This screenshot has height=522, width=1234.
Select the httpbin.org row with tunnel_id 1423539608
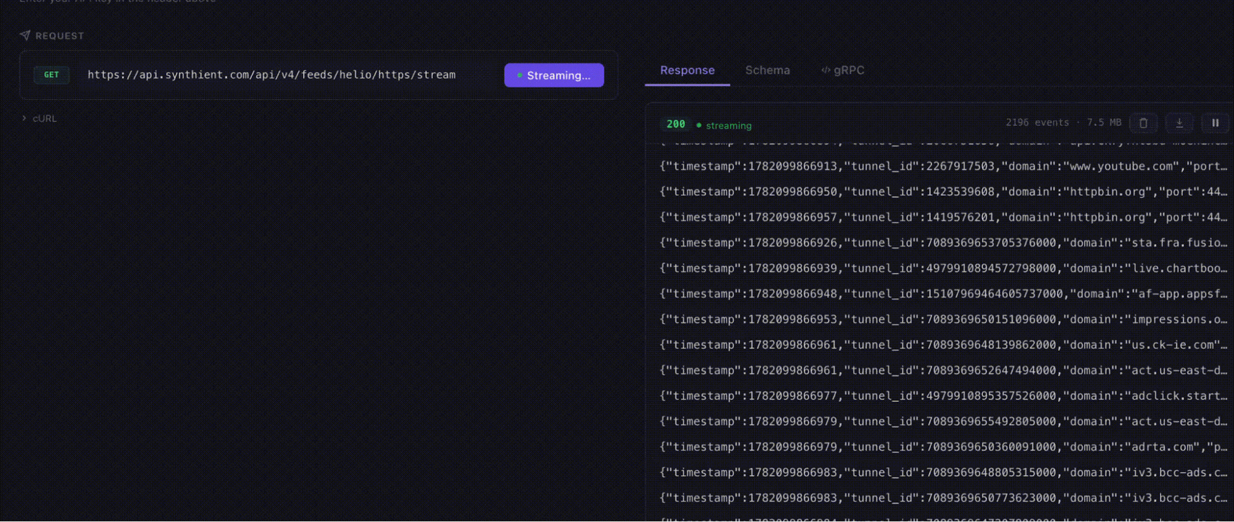943,192
